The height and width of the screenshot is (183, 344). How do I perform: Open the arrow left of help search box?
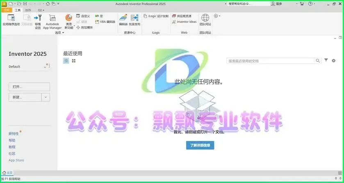click(226, 4)
